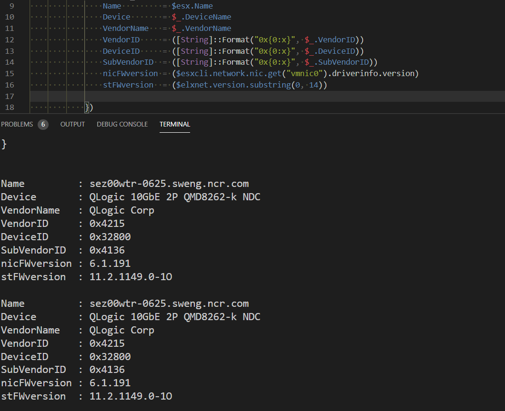Click first 11.2.1149.0-10 stFWversion value
The height and width of the screenshot is (411, 505).
click(x=131, y=277)
